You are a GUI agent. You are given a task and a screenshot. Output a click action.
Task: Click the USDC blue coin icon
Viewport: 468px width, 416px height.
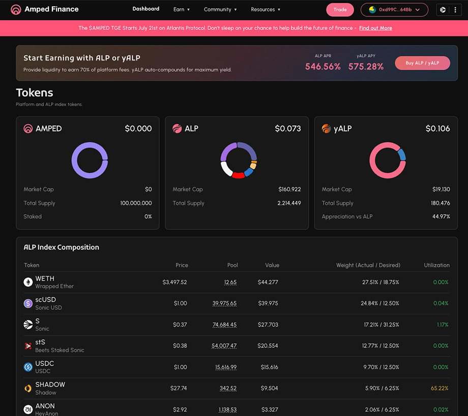[28, 367]
